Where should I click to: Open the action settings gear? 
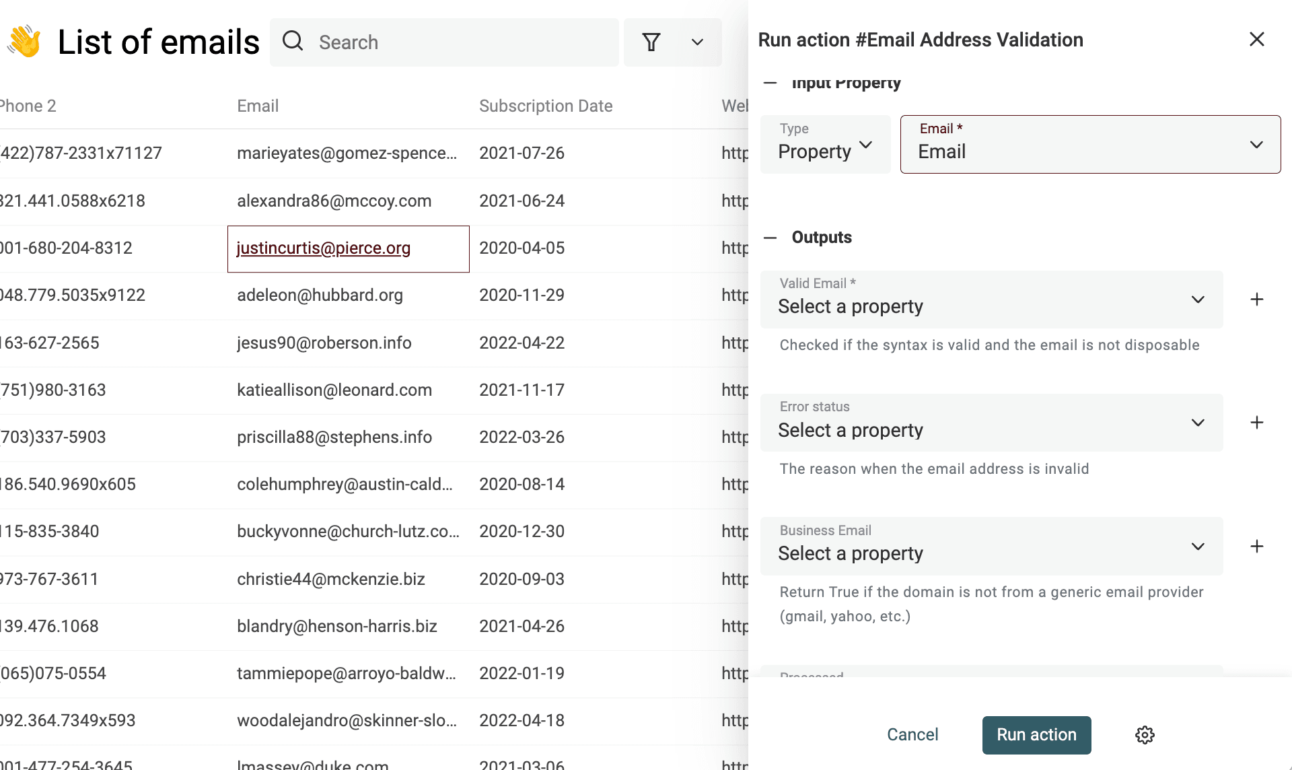click(1145, 735)
